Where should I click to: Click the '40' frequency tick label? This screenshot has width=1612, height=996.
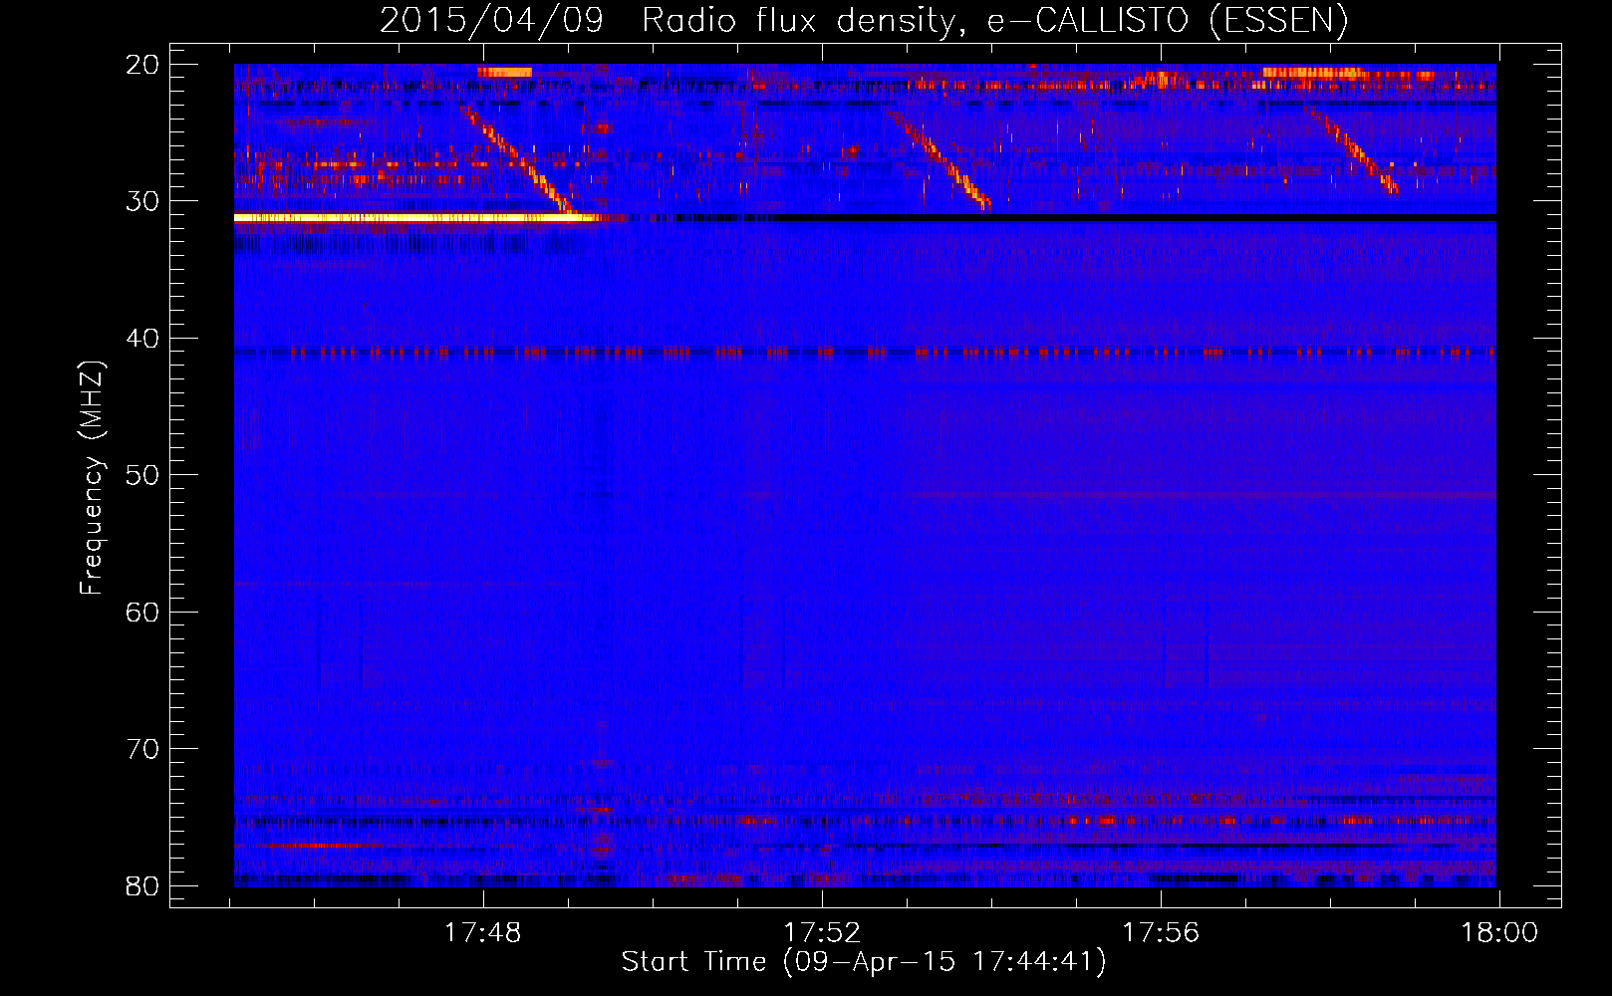[x=142, y=339]
